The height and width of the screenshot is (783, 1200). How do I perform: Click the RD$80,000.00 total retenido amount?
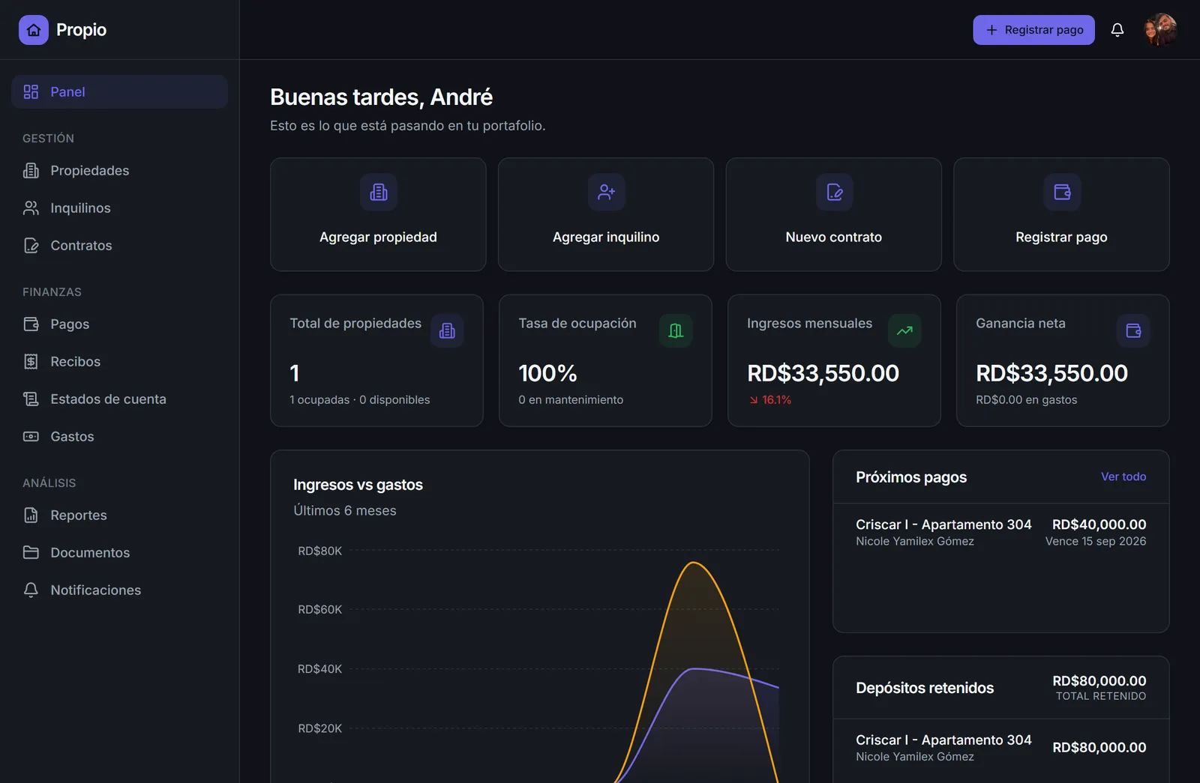(x=1099, y=681)
